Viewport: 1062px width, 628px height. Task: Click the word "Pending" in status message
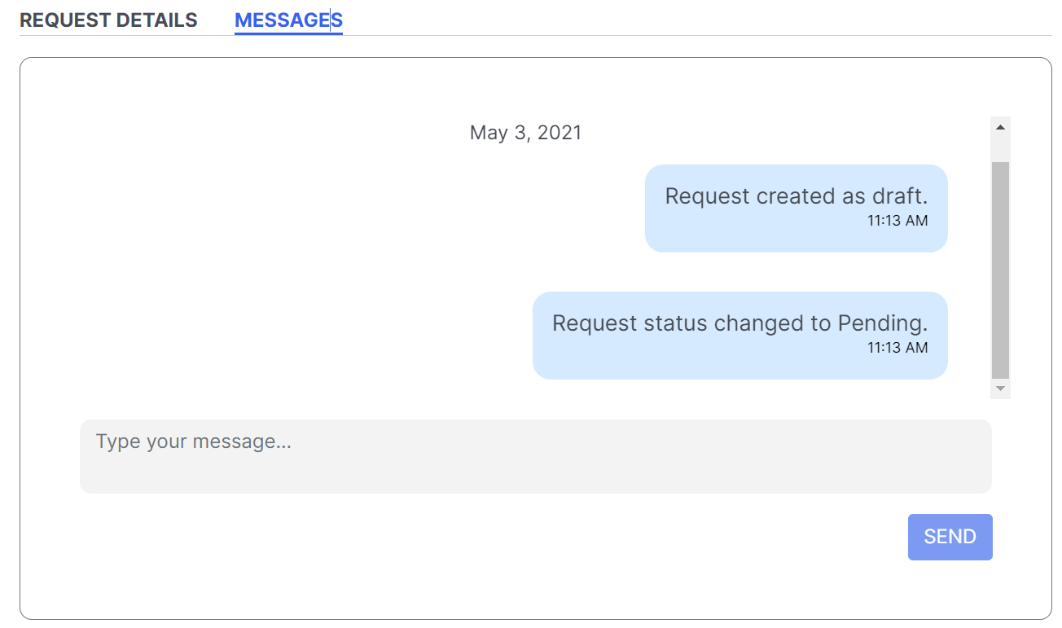click(x=882, y=323)
